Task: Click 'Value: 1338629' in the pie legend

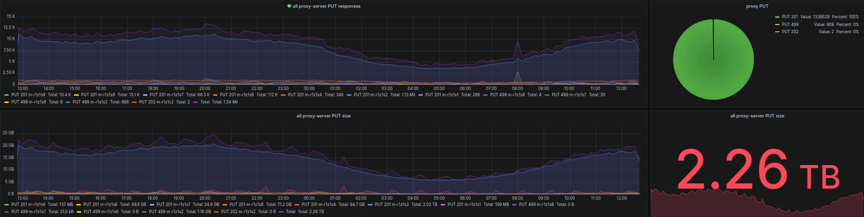Action: coord(815,17)
